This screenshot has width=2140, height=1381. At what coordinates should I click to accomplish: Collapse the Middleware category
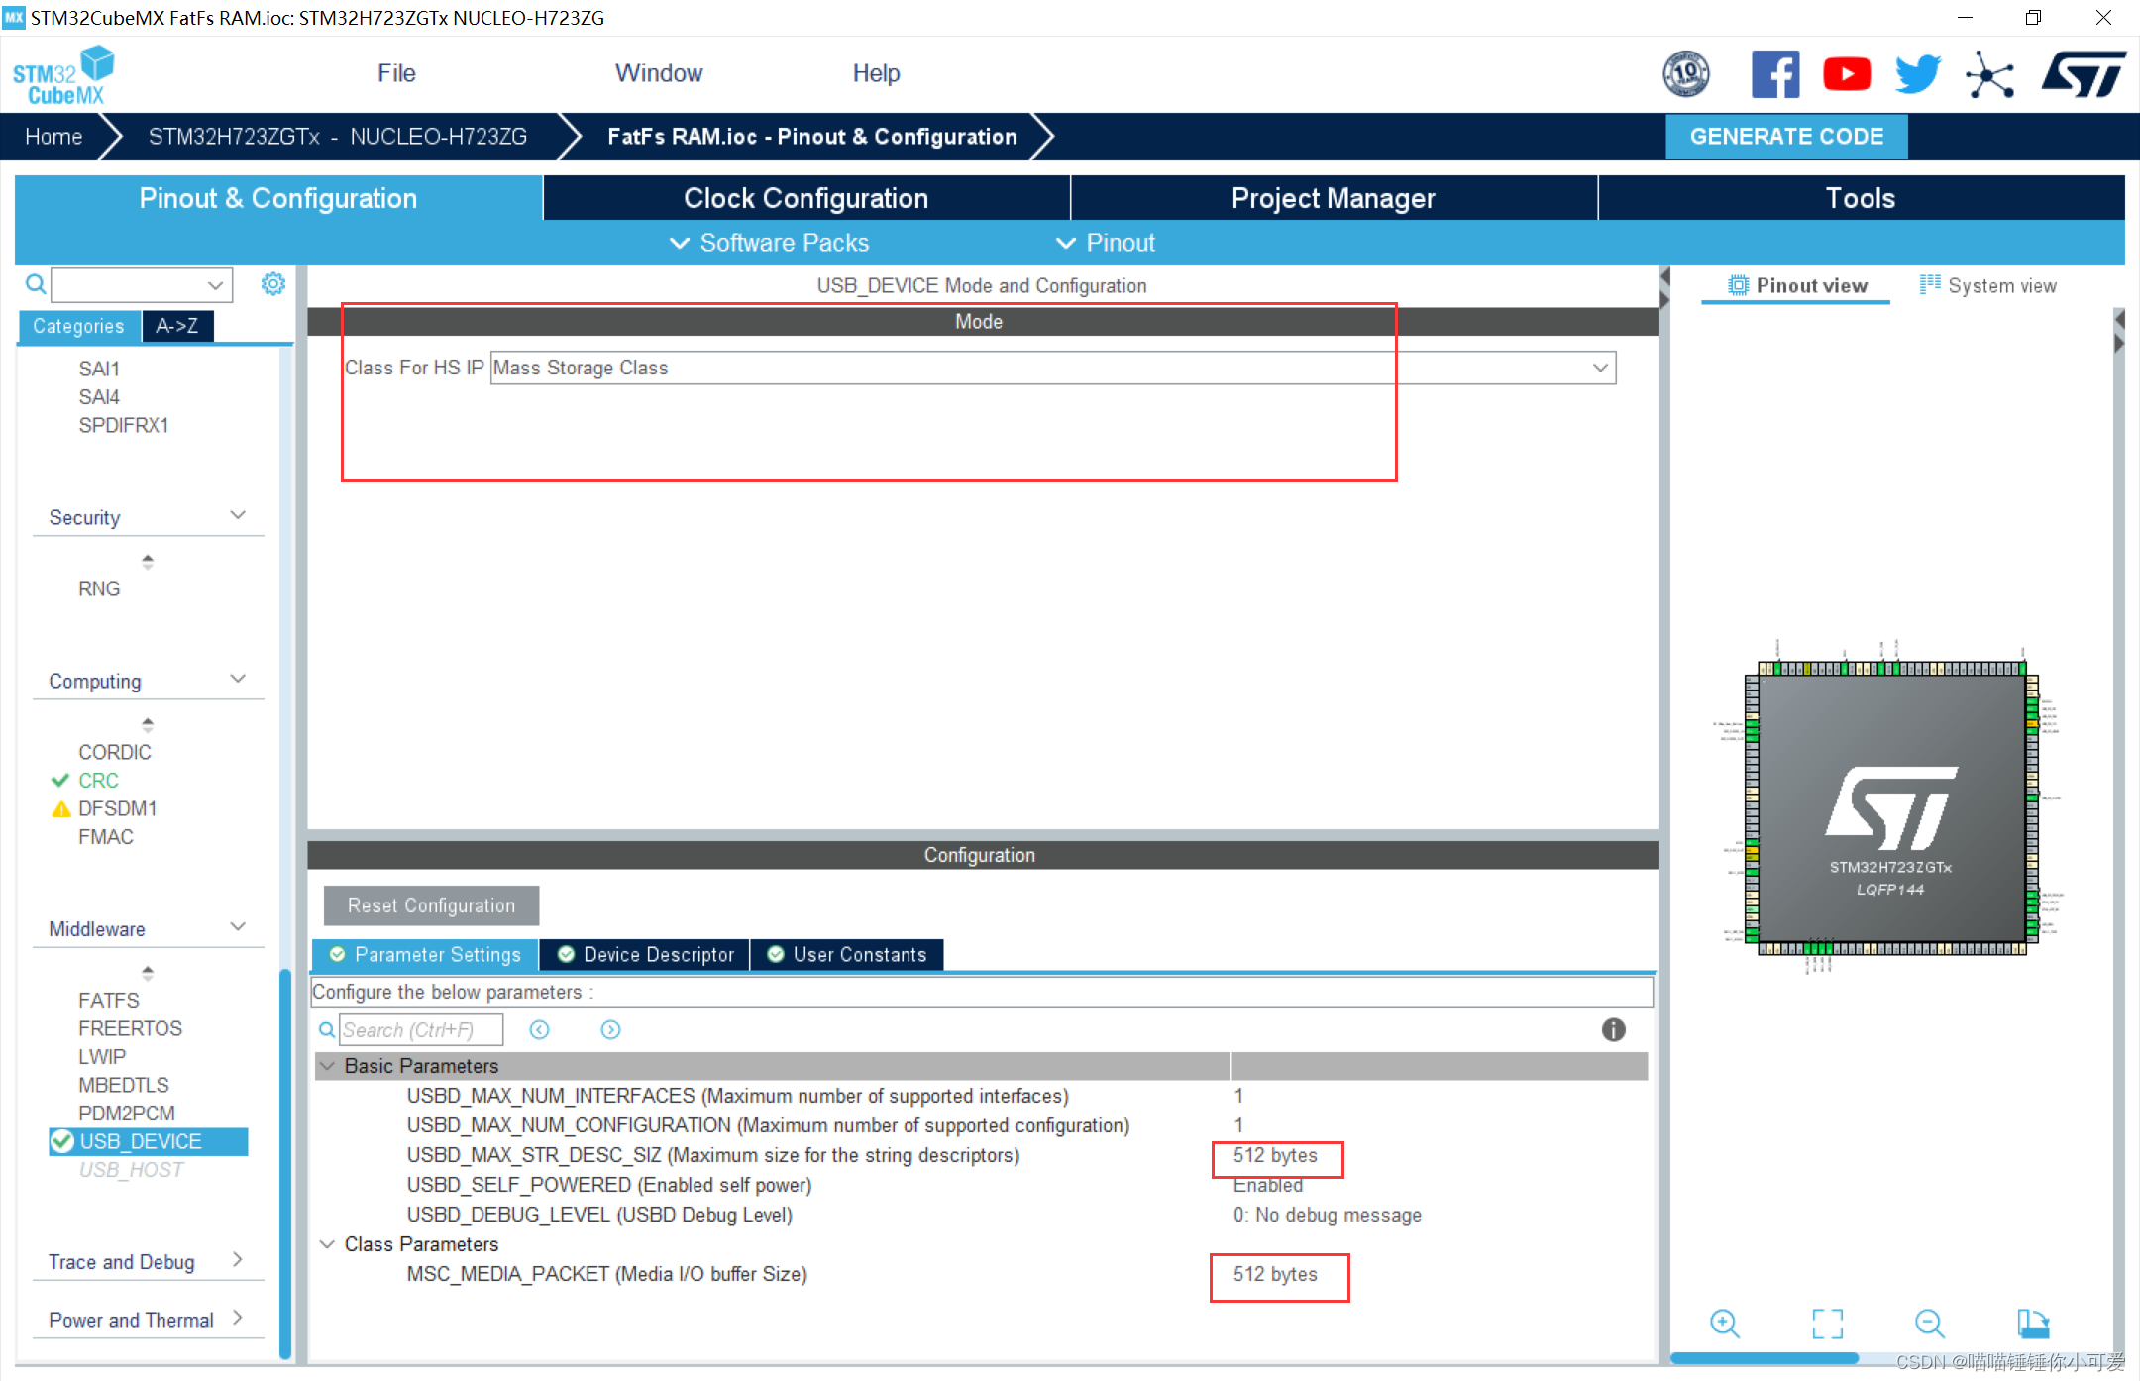238,926
